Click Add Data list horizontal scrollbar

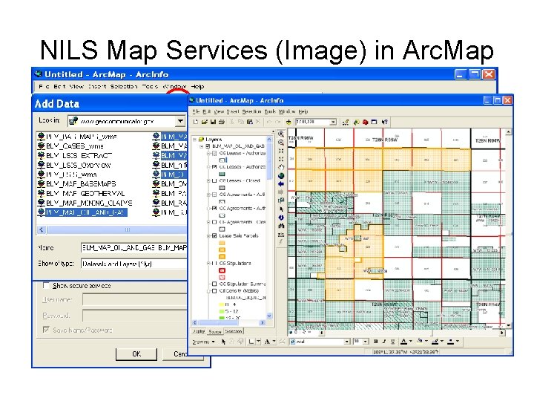[112, 229]
